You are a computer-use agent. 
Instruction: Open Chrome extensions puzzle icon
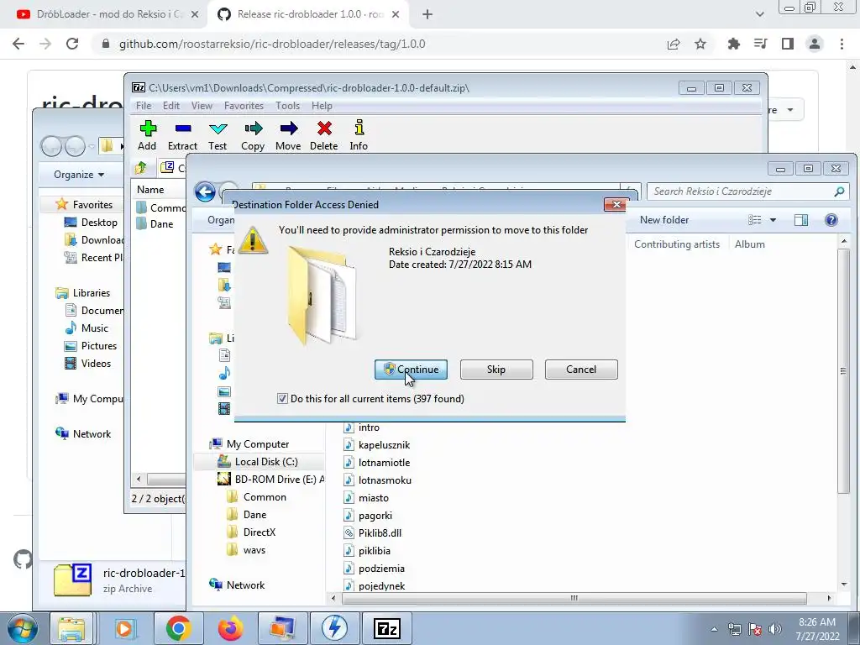coord(733,44)
